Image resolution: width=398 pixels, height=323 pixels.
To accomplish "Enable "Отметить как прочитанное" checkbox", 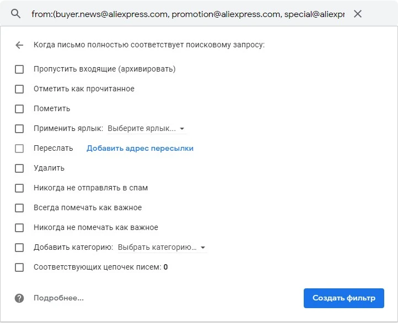I will [19, 89].
